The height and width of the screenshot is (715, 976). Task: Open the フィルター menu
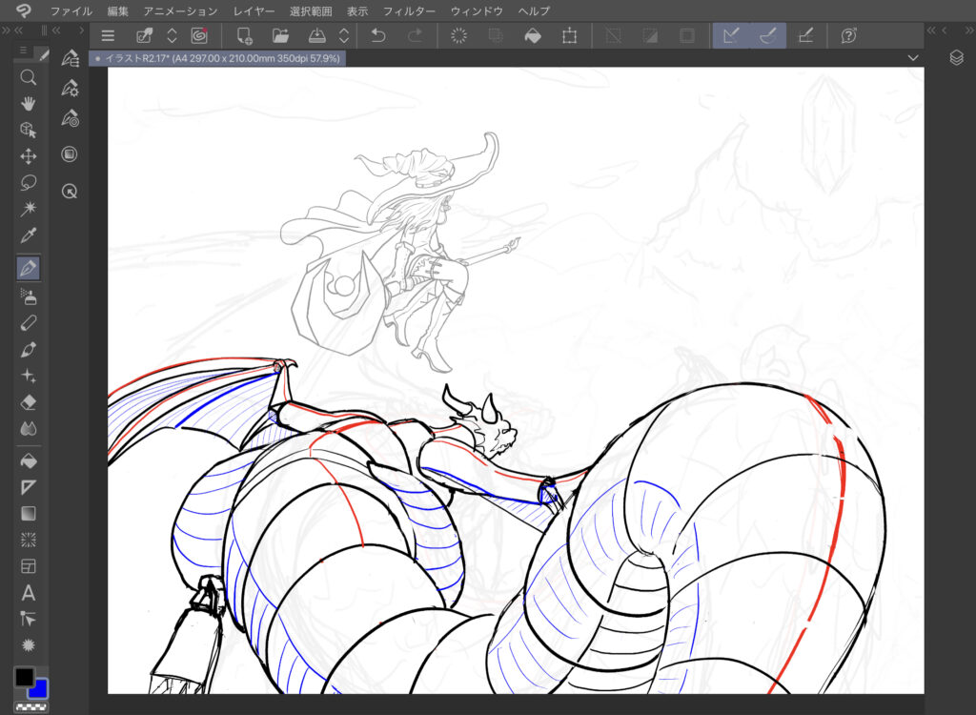point(409,10)
